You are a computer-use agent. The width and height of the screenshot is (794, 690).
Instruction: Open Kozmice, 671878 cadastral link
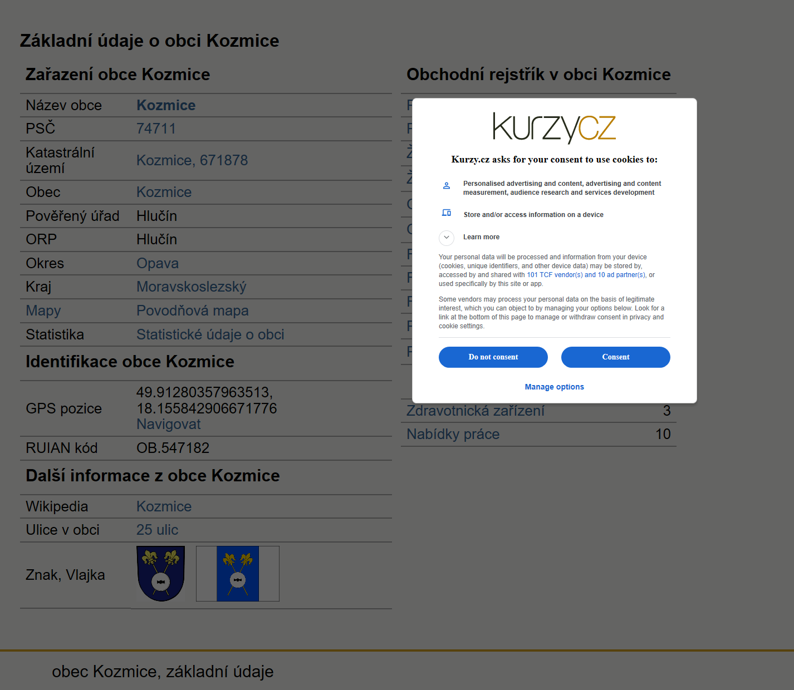pos(192,160)
